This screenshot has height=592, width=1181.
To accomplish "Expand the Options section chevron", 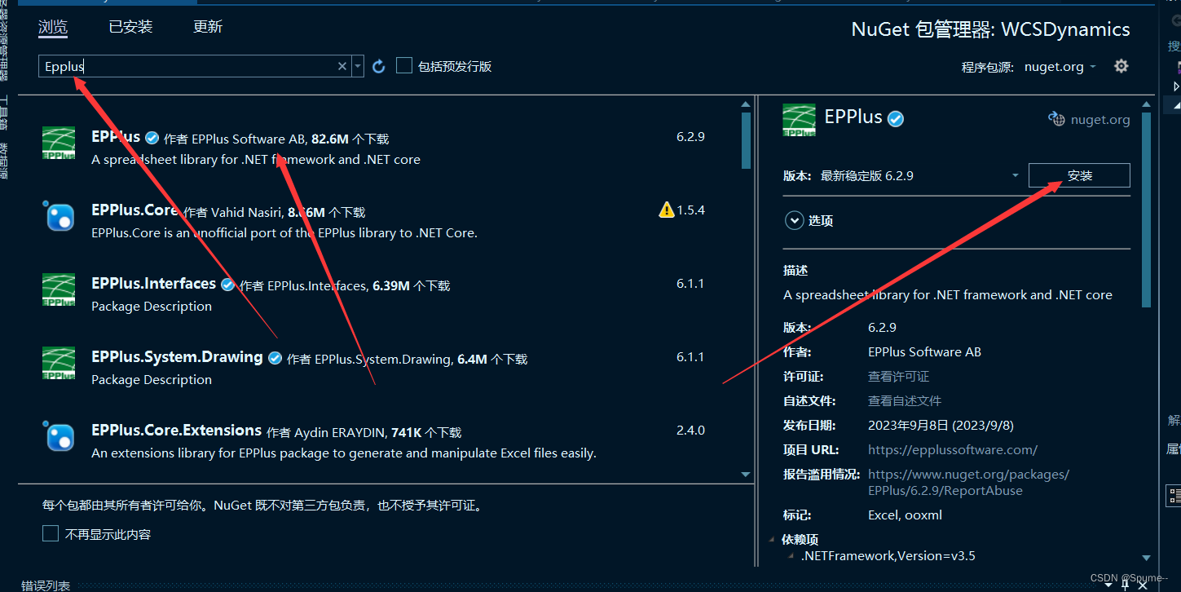I will click(794, 220).
